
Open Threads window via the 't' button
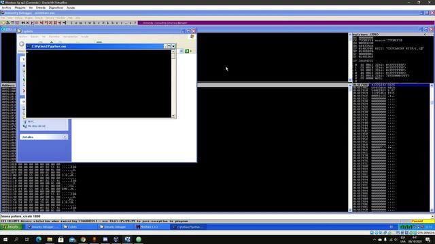(x=85, y=22)
